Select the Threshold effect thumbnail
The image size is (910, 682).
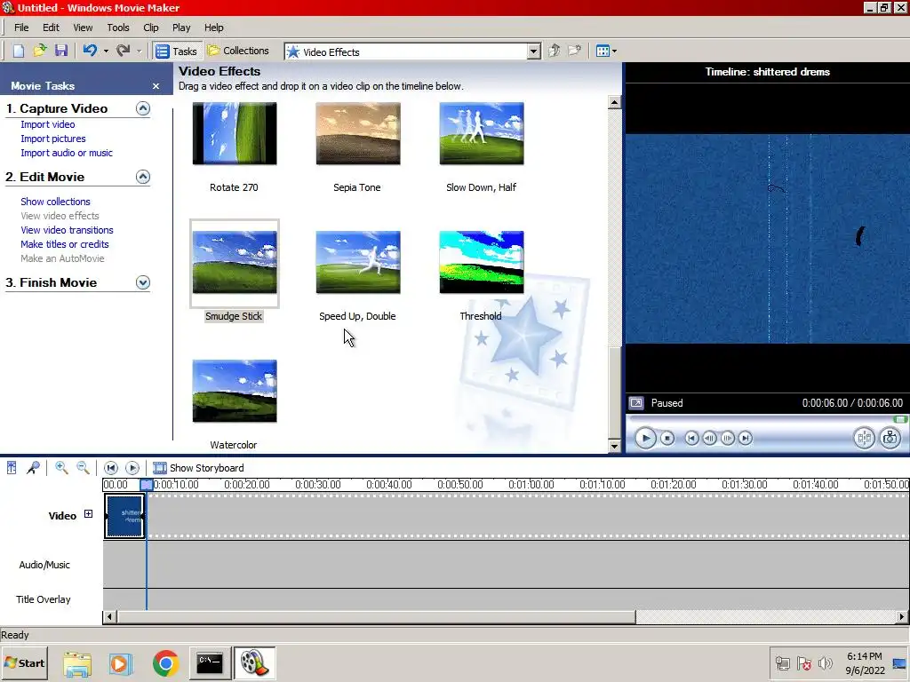point(482,262)
